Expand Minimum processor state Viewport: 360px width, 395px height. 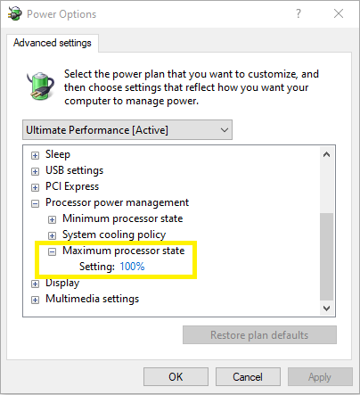(52, 219)
